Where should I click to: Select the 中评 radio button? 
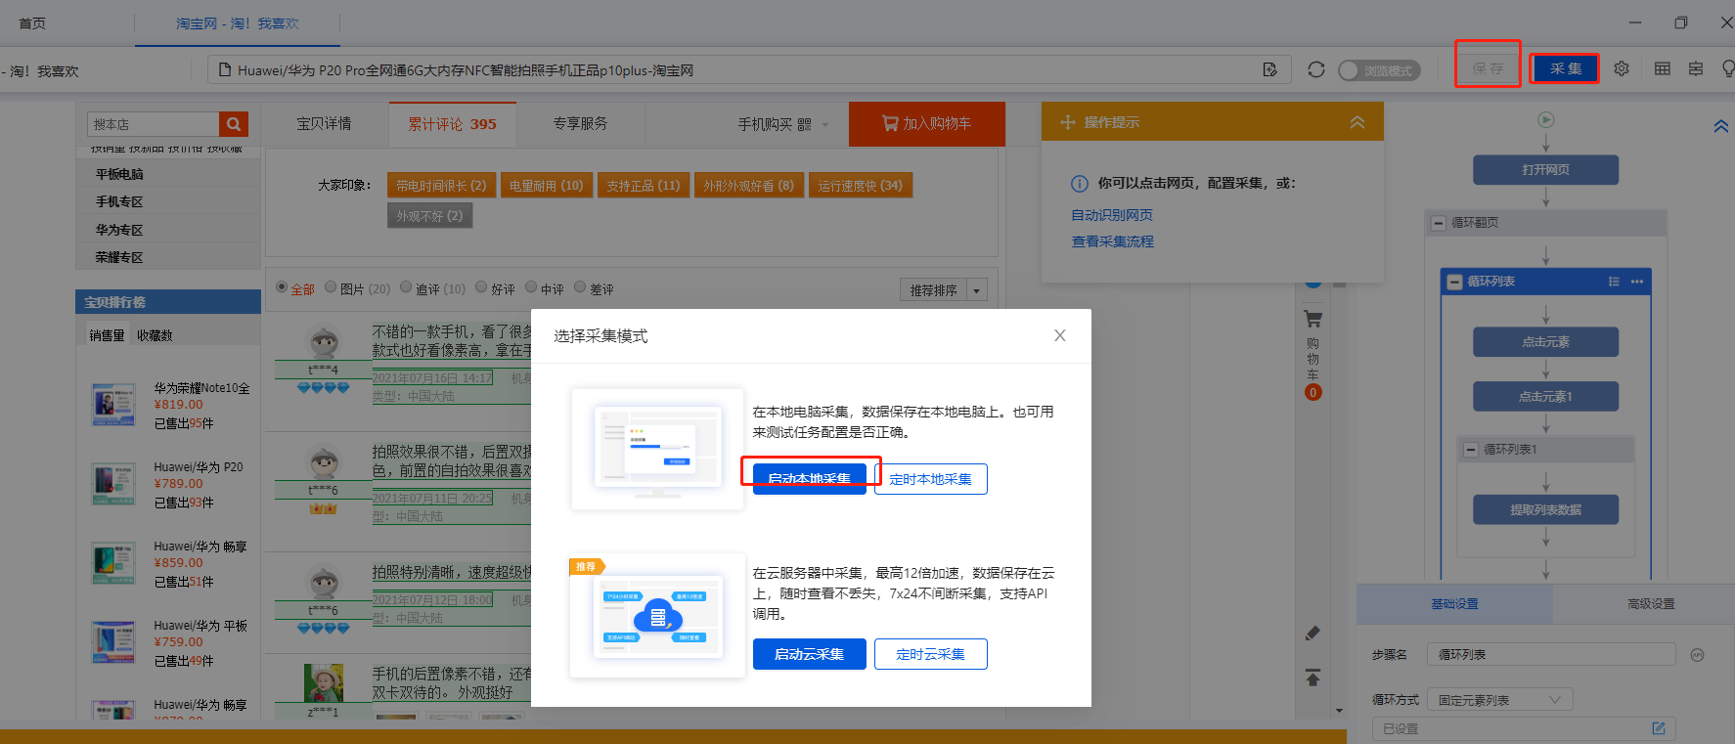[x=531, y=287]
